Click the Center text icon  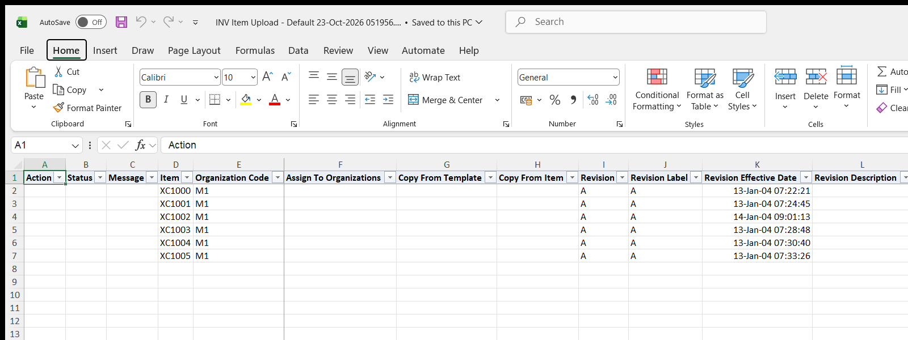point(332,100)
